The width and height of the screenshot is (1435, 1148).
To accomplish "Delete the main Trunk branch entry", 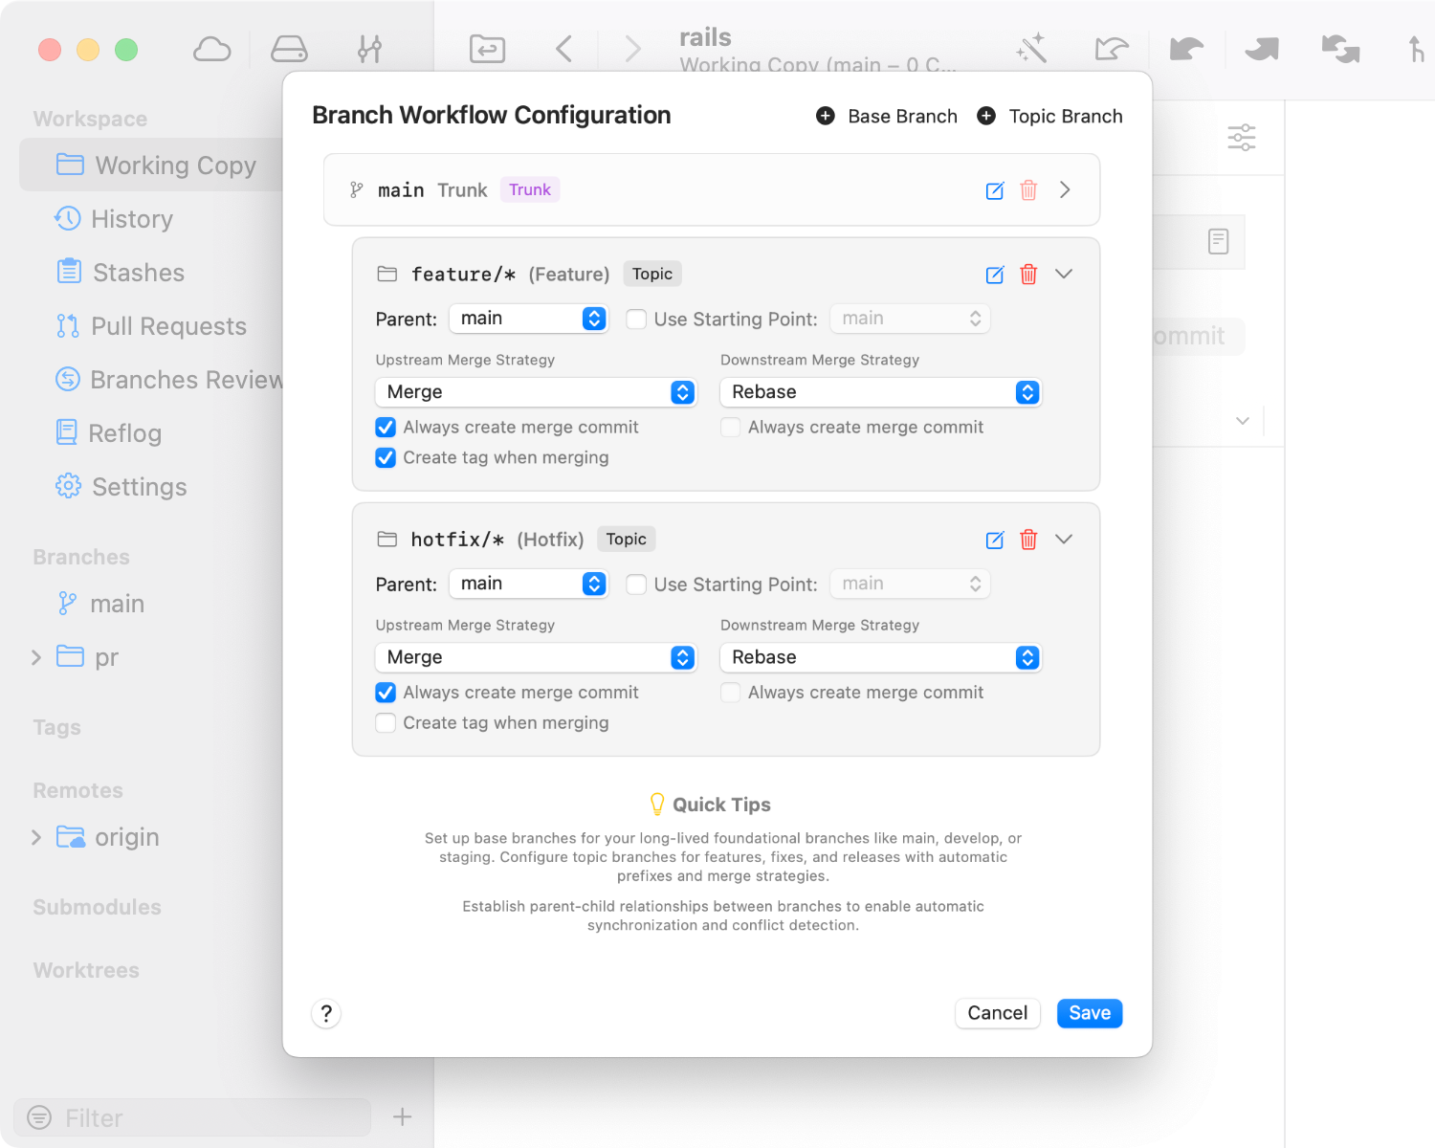I will click(1028, 190).
